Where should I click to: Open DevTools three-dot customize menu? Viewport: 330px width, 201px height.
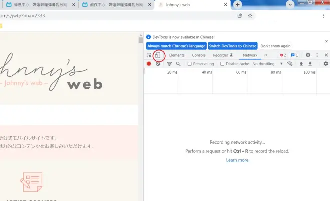click(x=317, y=55)
